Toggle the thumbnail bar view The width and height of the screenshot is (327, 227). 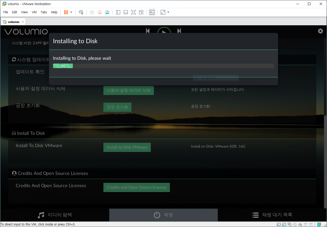pos(126,12)
